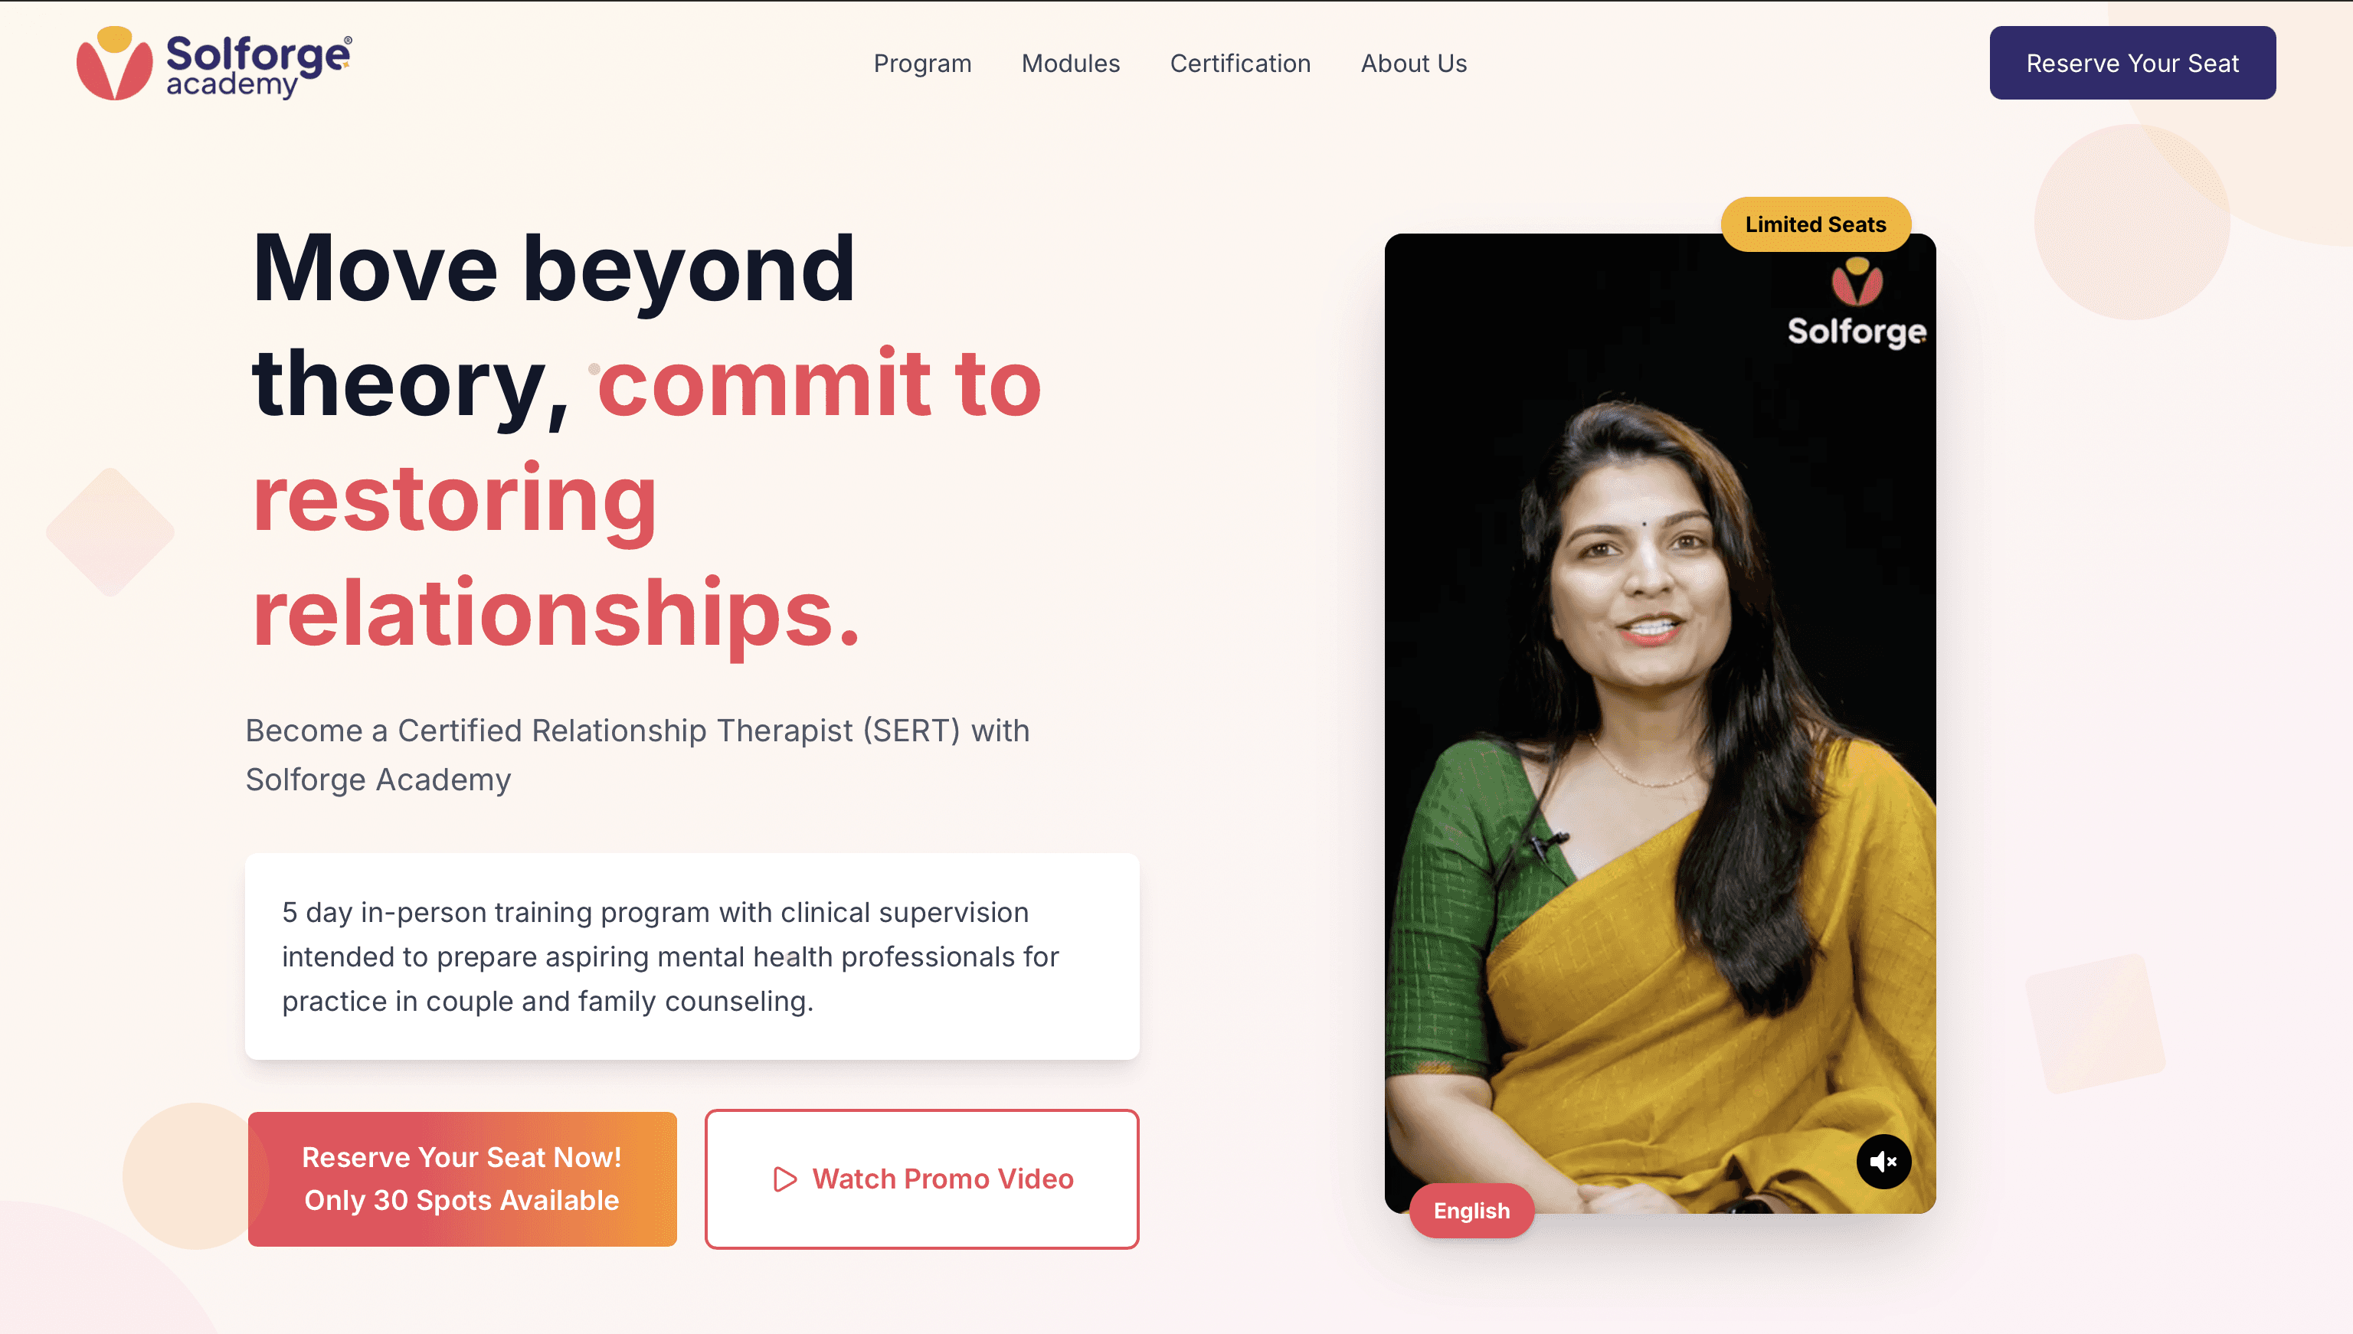Click the 5 day training description card
This screenshot has width=2353, height=1334.
pos(692,956)
